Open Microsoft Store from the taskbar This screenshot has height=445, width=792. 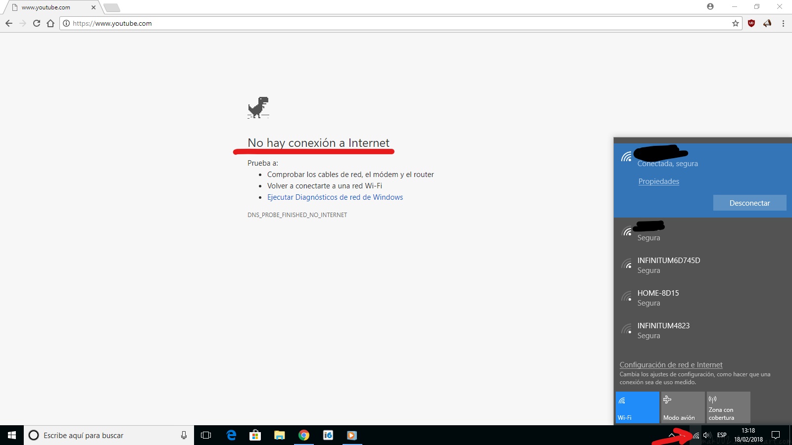pyautogui.click(x=255, y=435)
